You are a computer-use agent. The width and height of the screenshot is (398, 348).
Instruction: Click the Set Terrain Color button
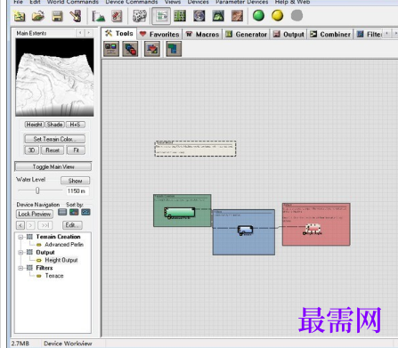[x=55, y=139]
